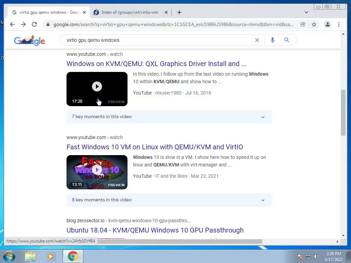Click the page vertical scrollbar thumb
351x263 pixels.
click(343, 112)
